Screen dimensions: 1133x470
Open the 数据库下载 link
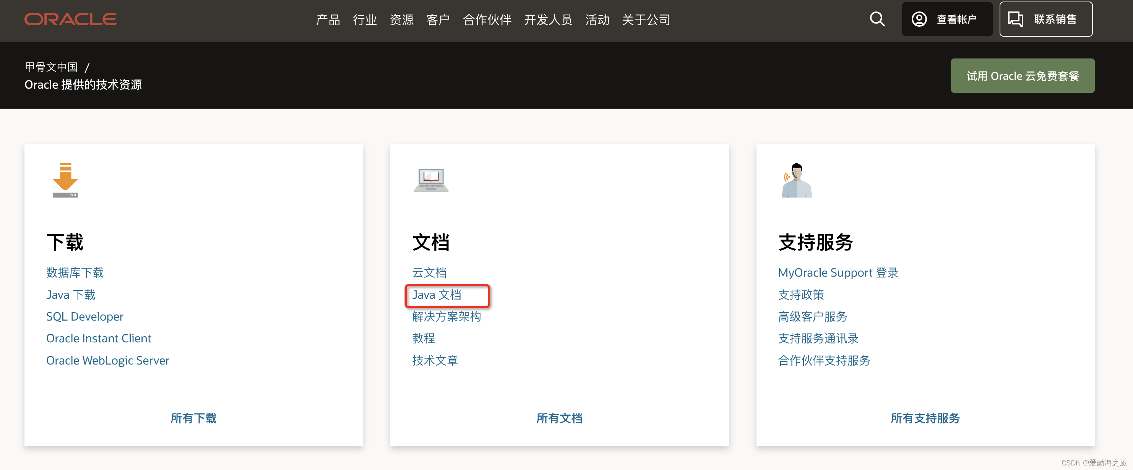[x=75, y=272]
